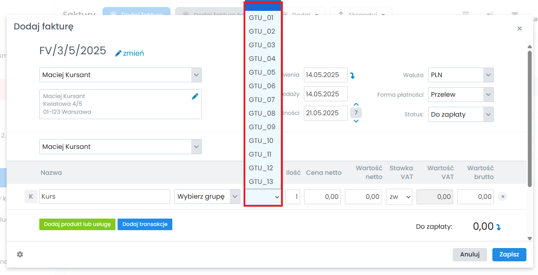Remove the Kurs item row
This screenshot has width=538, height=275.
[x=503, y=197]
